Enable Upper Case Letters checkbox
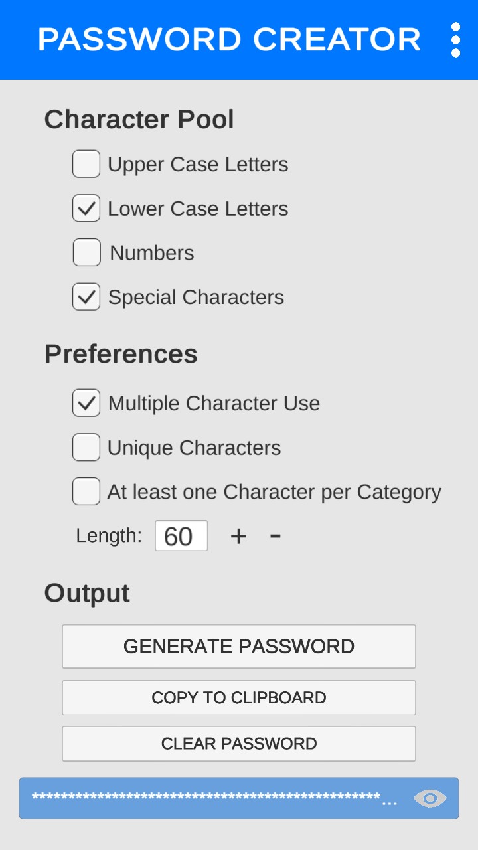This screenshot has height=850, width=478. pos(86,164)
